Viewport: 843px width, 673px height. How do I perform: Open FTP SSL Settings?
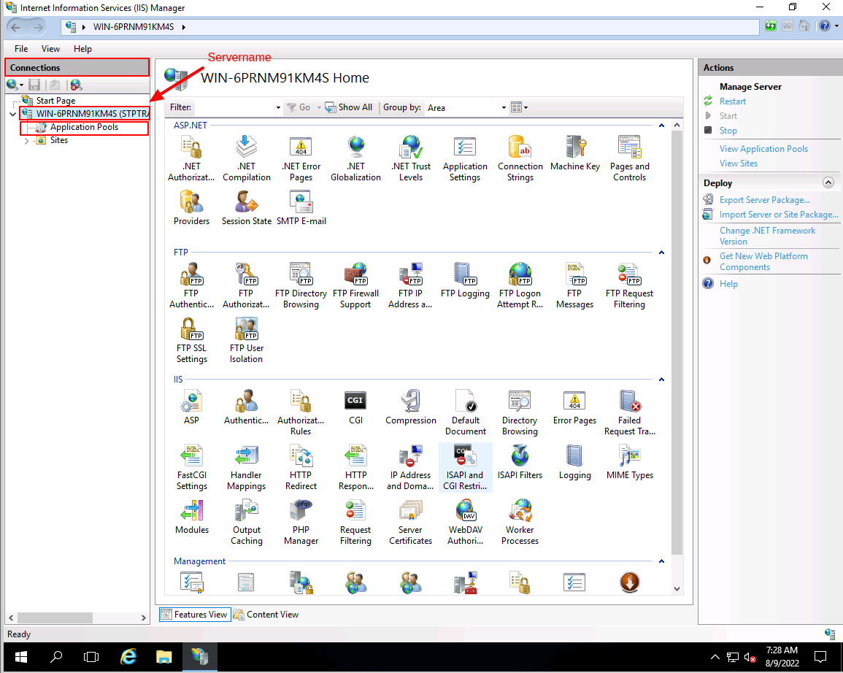click(191, 340)
